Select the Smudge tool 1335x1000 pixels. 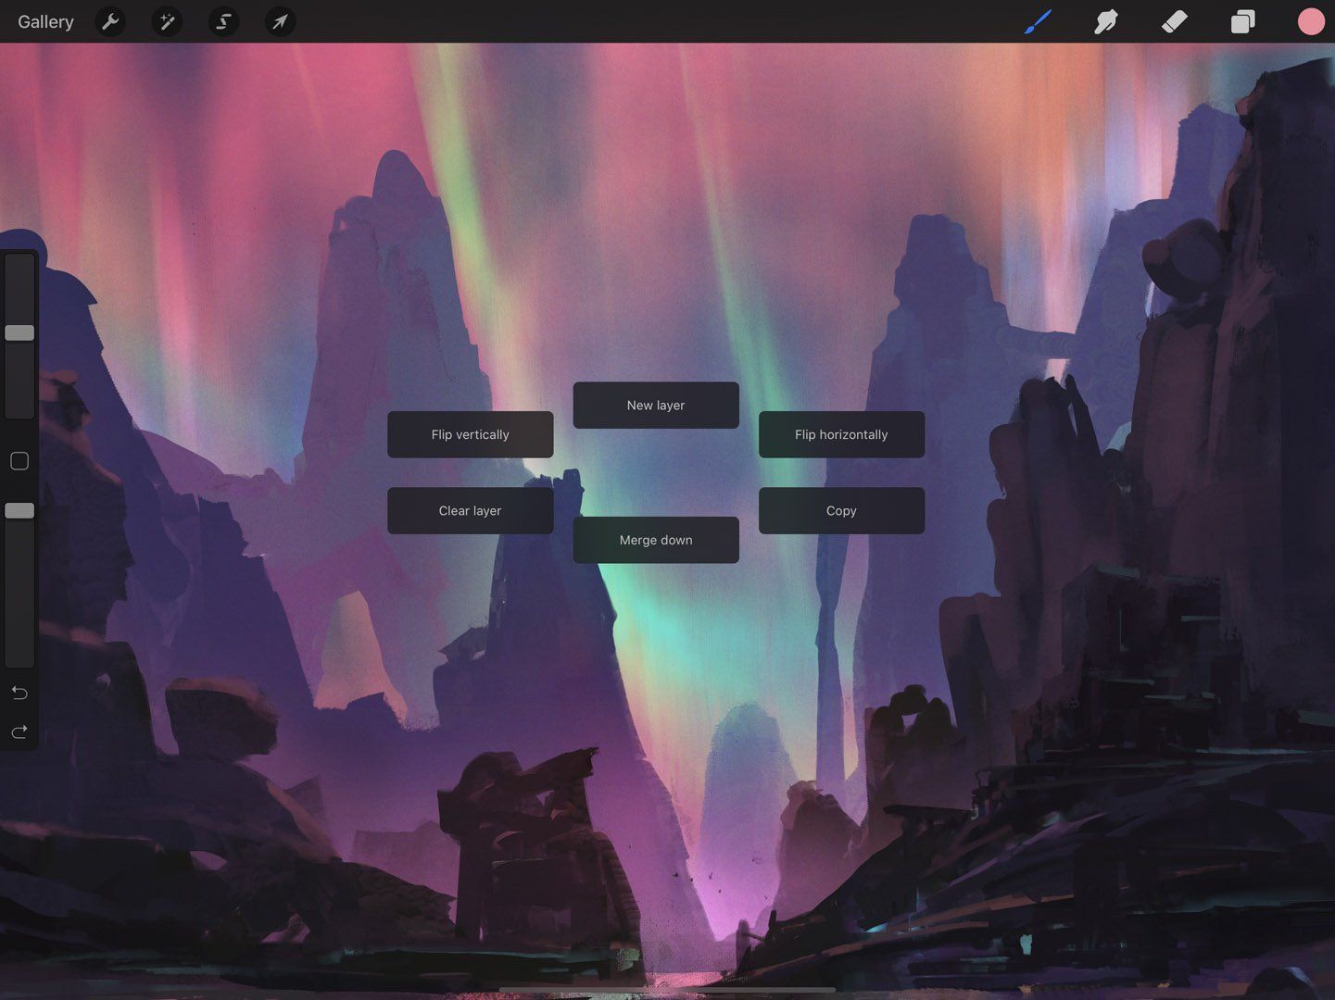[x=1106, y=21]
